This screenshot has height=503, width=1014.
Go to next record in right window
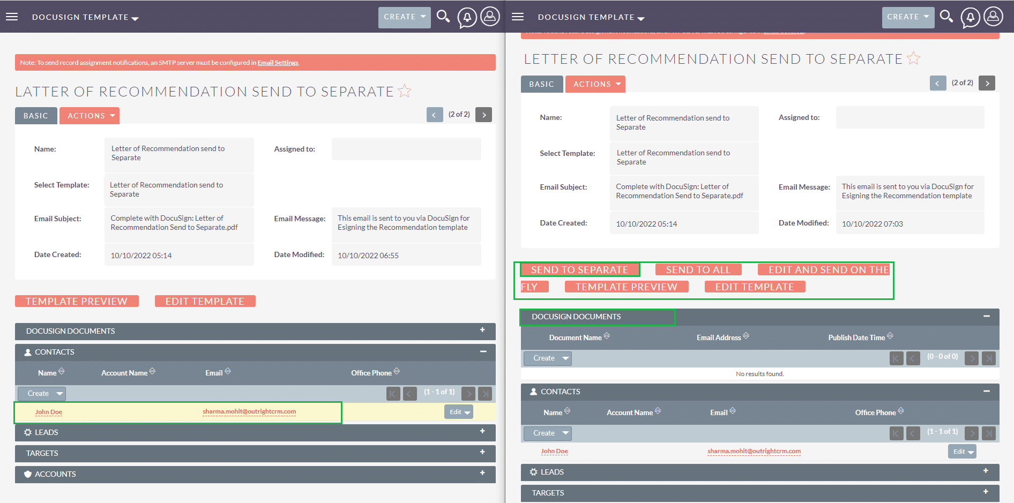[987, 83]
